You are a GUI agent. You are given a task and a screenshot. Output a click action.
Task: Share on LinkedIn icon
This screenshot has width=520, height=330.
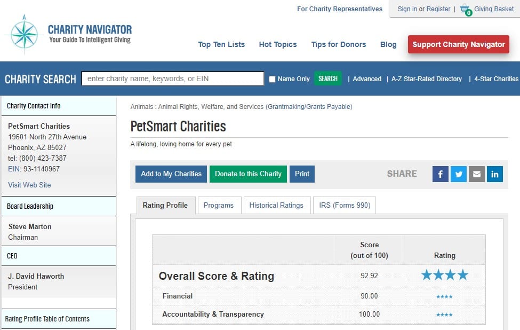pos(495,174)
